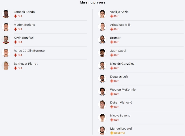Click Kevin Bonifazi's name
Screen dimensions: 185x136
click(x=24, y=38)
